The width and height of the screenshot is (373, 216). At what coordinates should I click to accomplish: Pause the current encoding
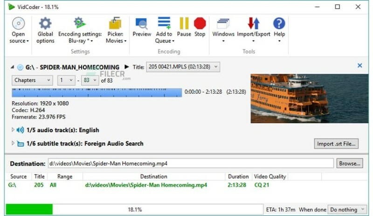point(184,23)
